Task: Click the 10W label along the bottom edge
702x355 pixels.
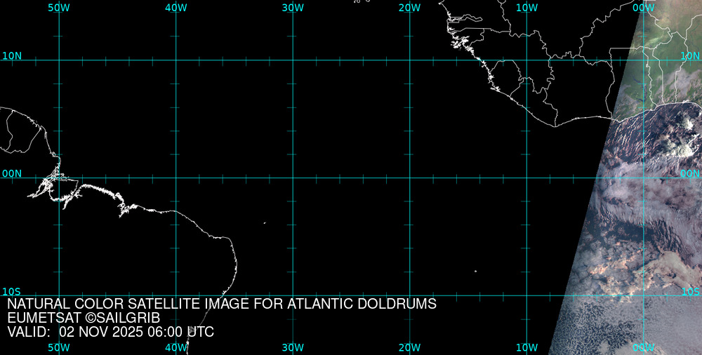Action: point(526,347)
